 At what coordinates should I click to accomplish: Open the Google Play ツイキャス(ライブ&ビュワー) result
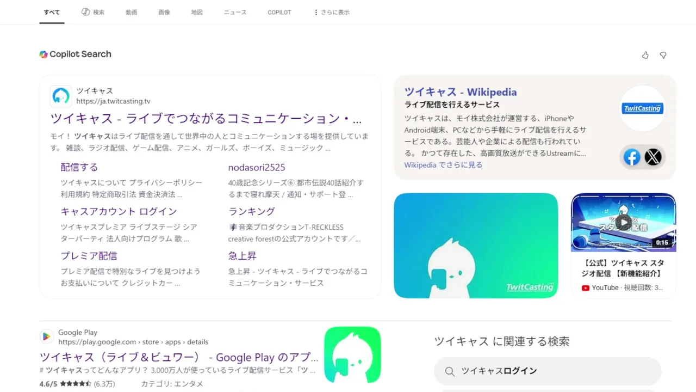[x=179, y=358]
